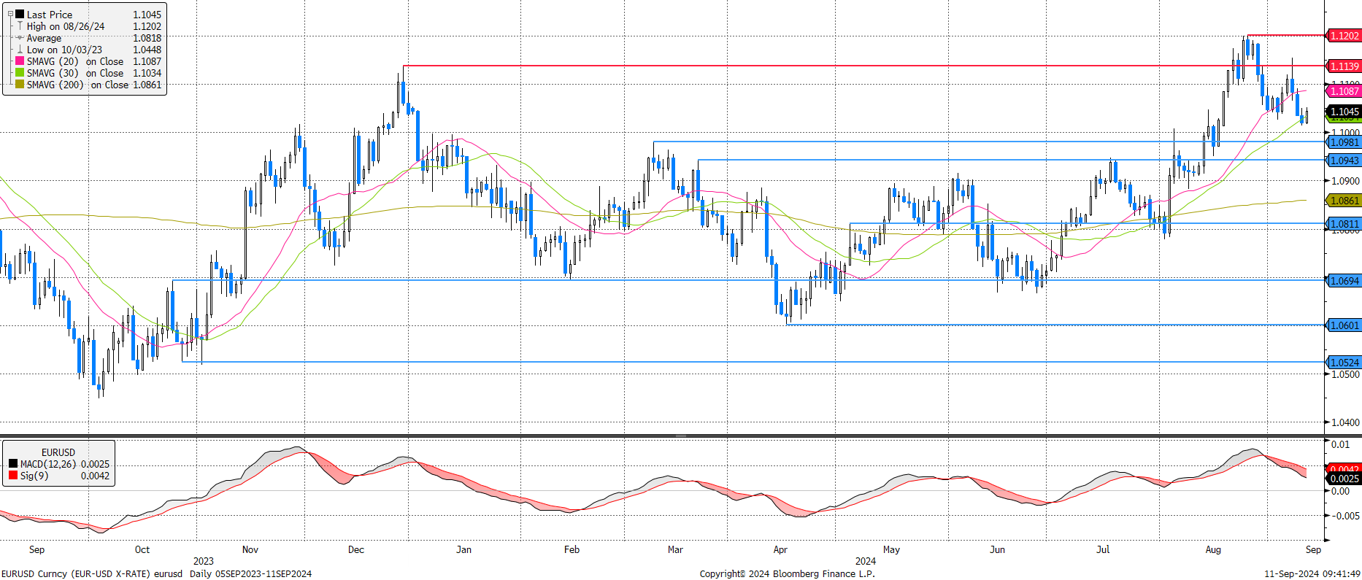Select 'SMAVG (200) on Close' legend label

point(77,85)
